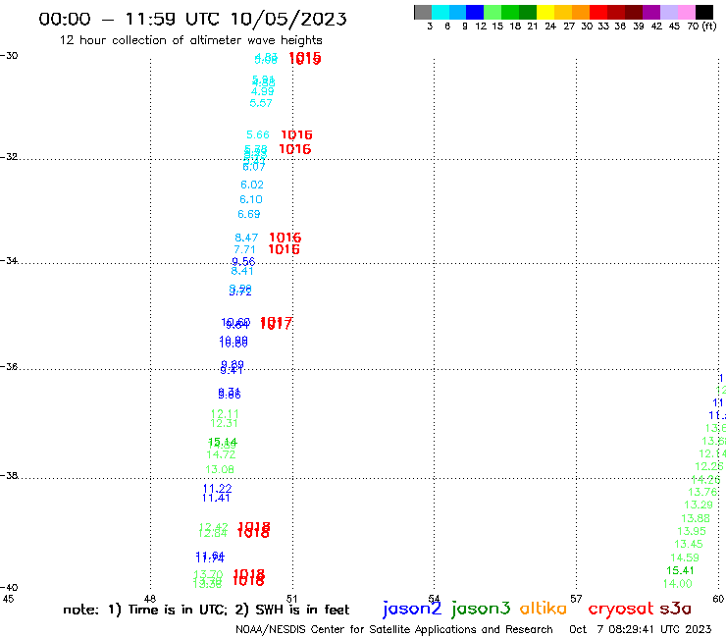Click the wave height value 6.69
The image size is (726, 638).
pos(249,215)
